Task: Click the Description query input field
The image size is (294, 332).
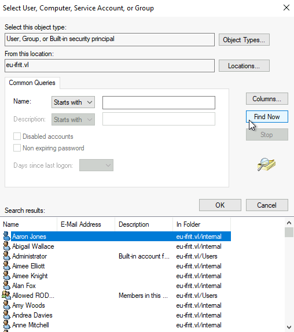Action: [x=159, y=119]
